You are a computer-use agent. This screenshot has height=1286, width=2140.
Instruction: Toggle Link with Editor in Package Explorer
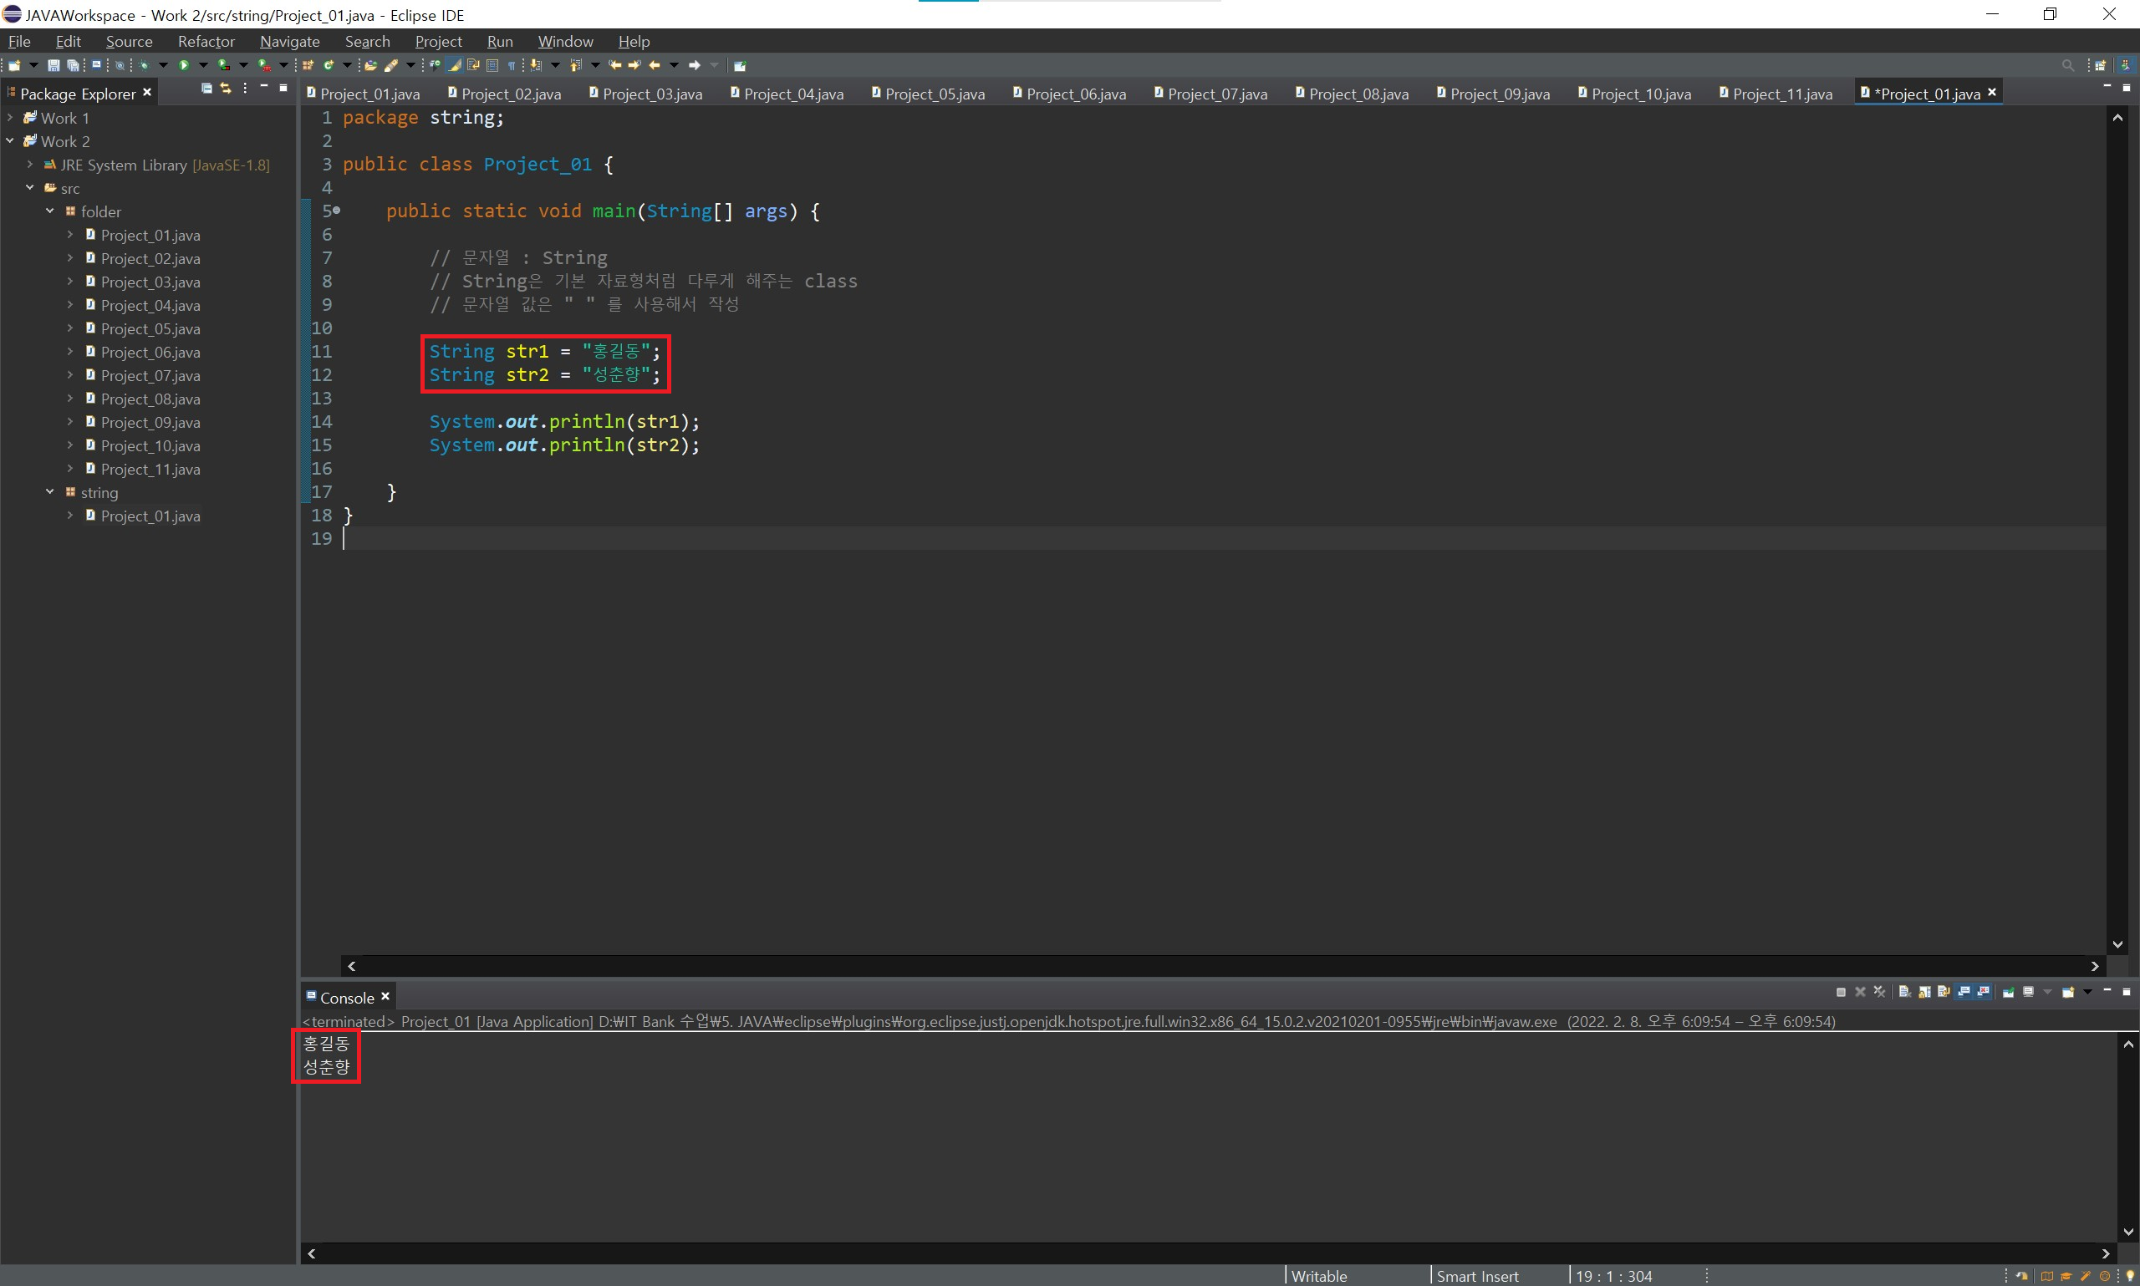pos(226,89)
